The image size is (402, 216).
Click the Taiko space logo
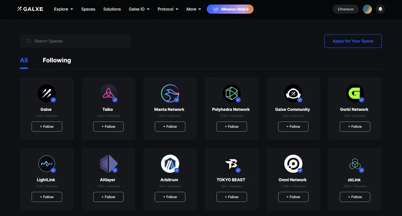[x=108, y=93]
